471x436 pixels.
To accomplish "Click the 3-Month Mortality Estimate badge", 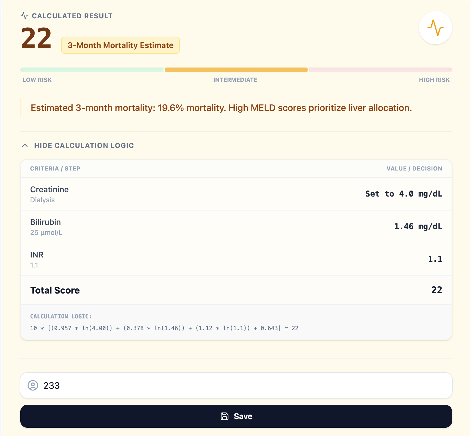I will coord(120,45).
